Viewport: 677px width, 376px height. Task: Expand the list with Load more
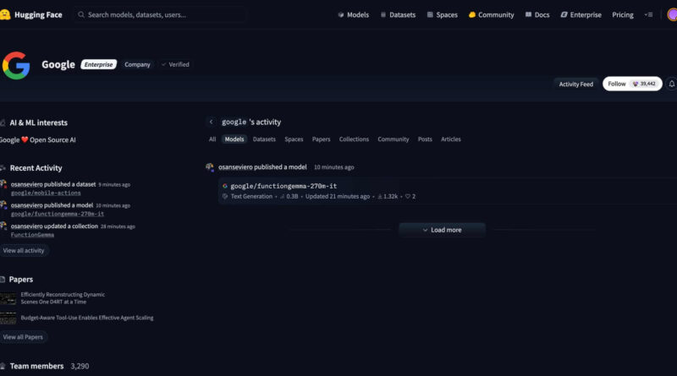click(442, 230)
